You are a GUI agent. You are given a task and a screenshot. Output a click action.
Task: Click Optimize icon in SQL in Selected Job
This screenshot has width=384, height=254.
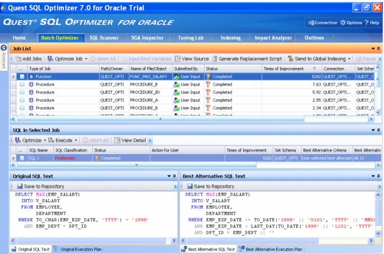[17, 140]
